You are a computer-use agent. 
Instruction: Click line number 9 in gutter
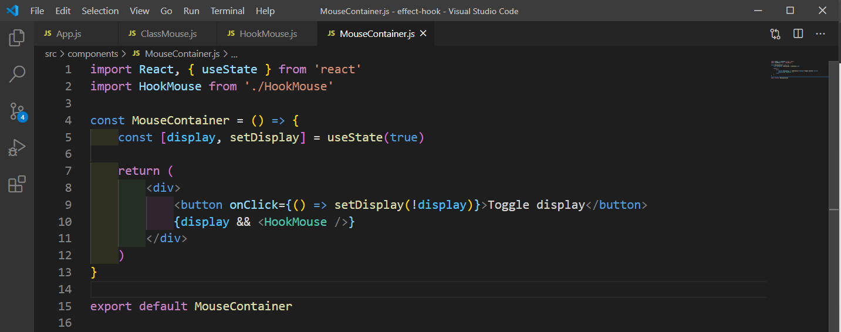[x=69, y=205]
